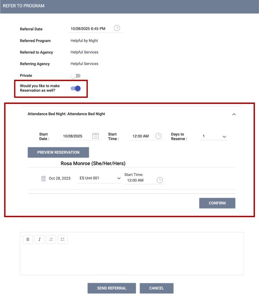Click the Start Time clock icon
259x306 pixels.
158,136
